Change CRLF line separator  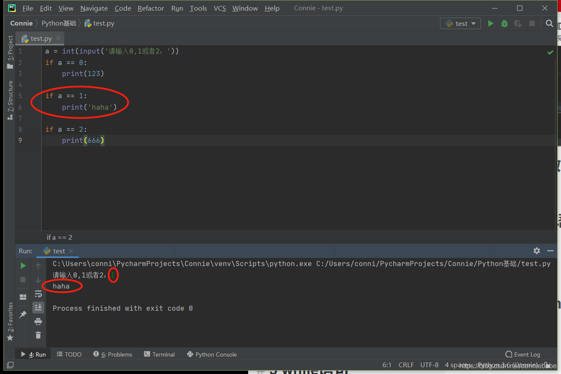coord(406,365)
